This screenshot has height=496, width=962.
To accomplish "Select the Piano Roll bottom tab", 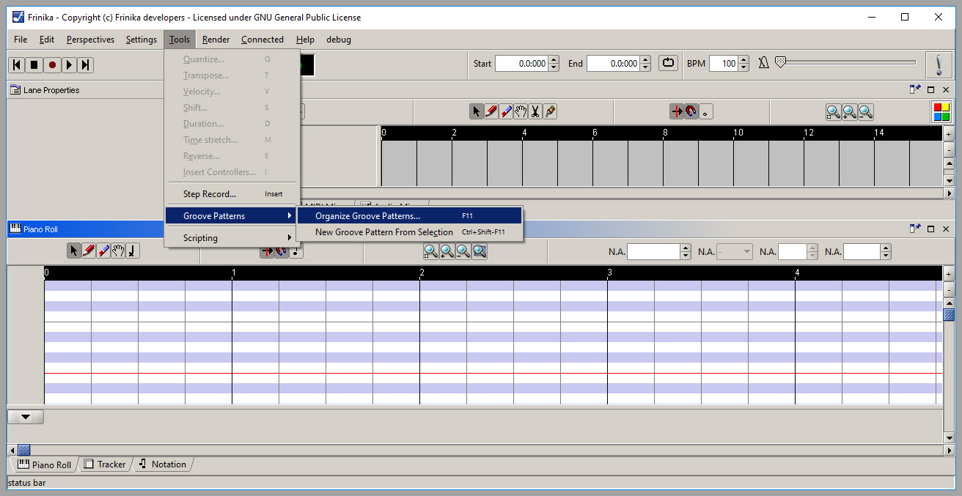I will point(44,464).
